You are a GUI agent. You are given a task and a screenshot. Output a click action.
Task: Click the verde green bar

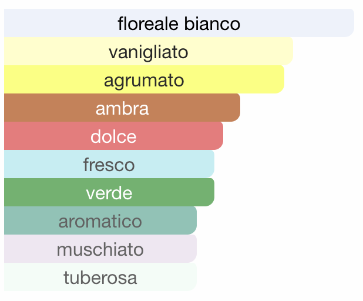(x=109, y=192)
